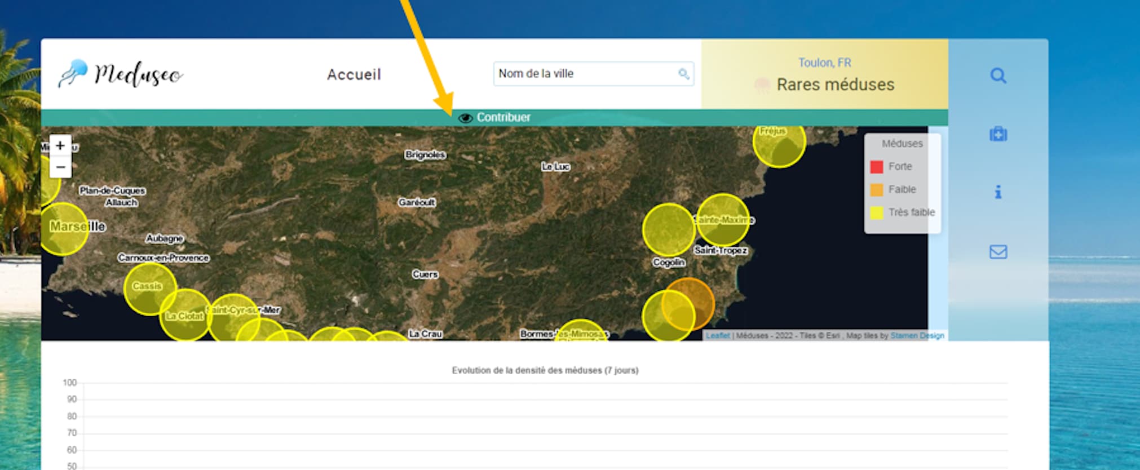Click the Rares méduses status text
The height and width of the screenshot is (470, 1140).
click(835, 85)
